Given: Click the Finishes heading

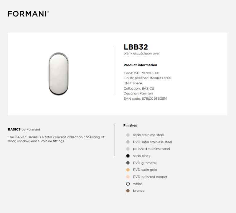Looking at the screenshot, I should 130,125.
